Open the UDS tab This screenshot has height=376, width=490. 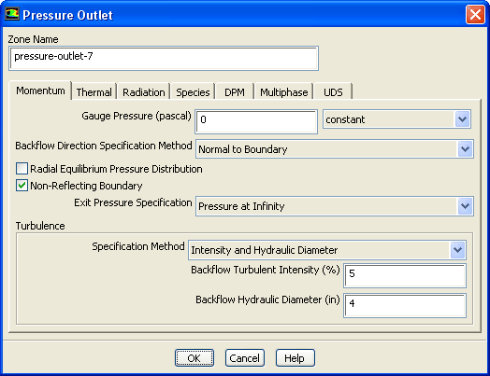point(333,92)
